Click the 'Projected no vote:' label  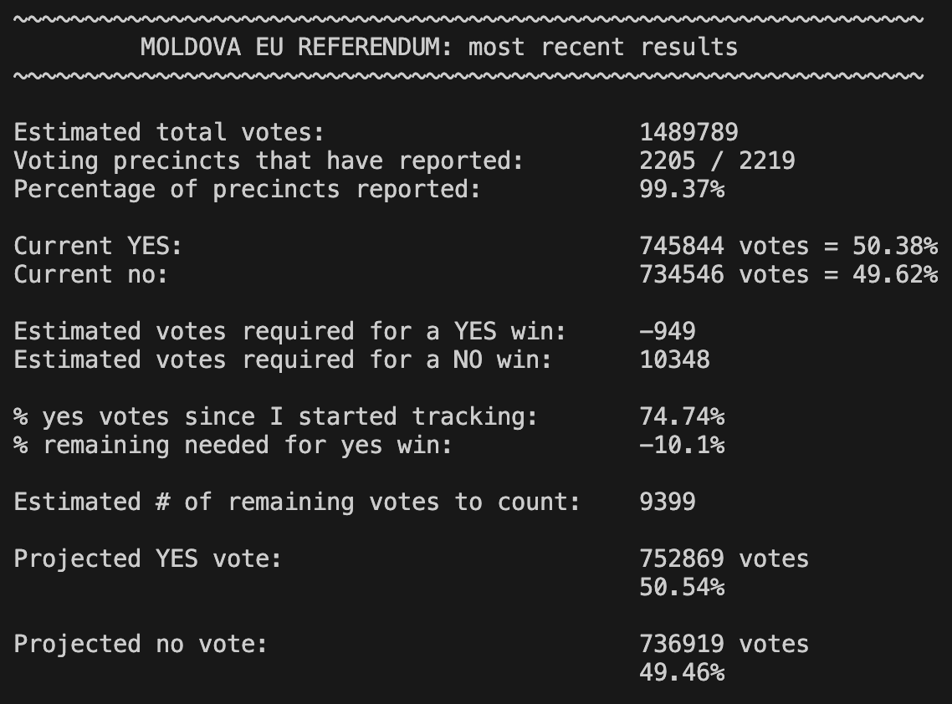click(141, 644)
